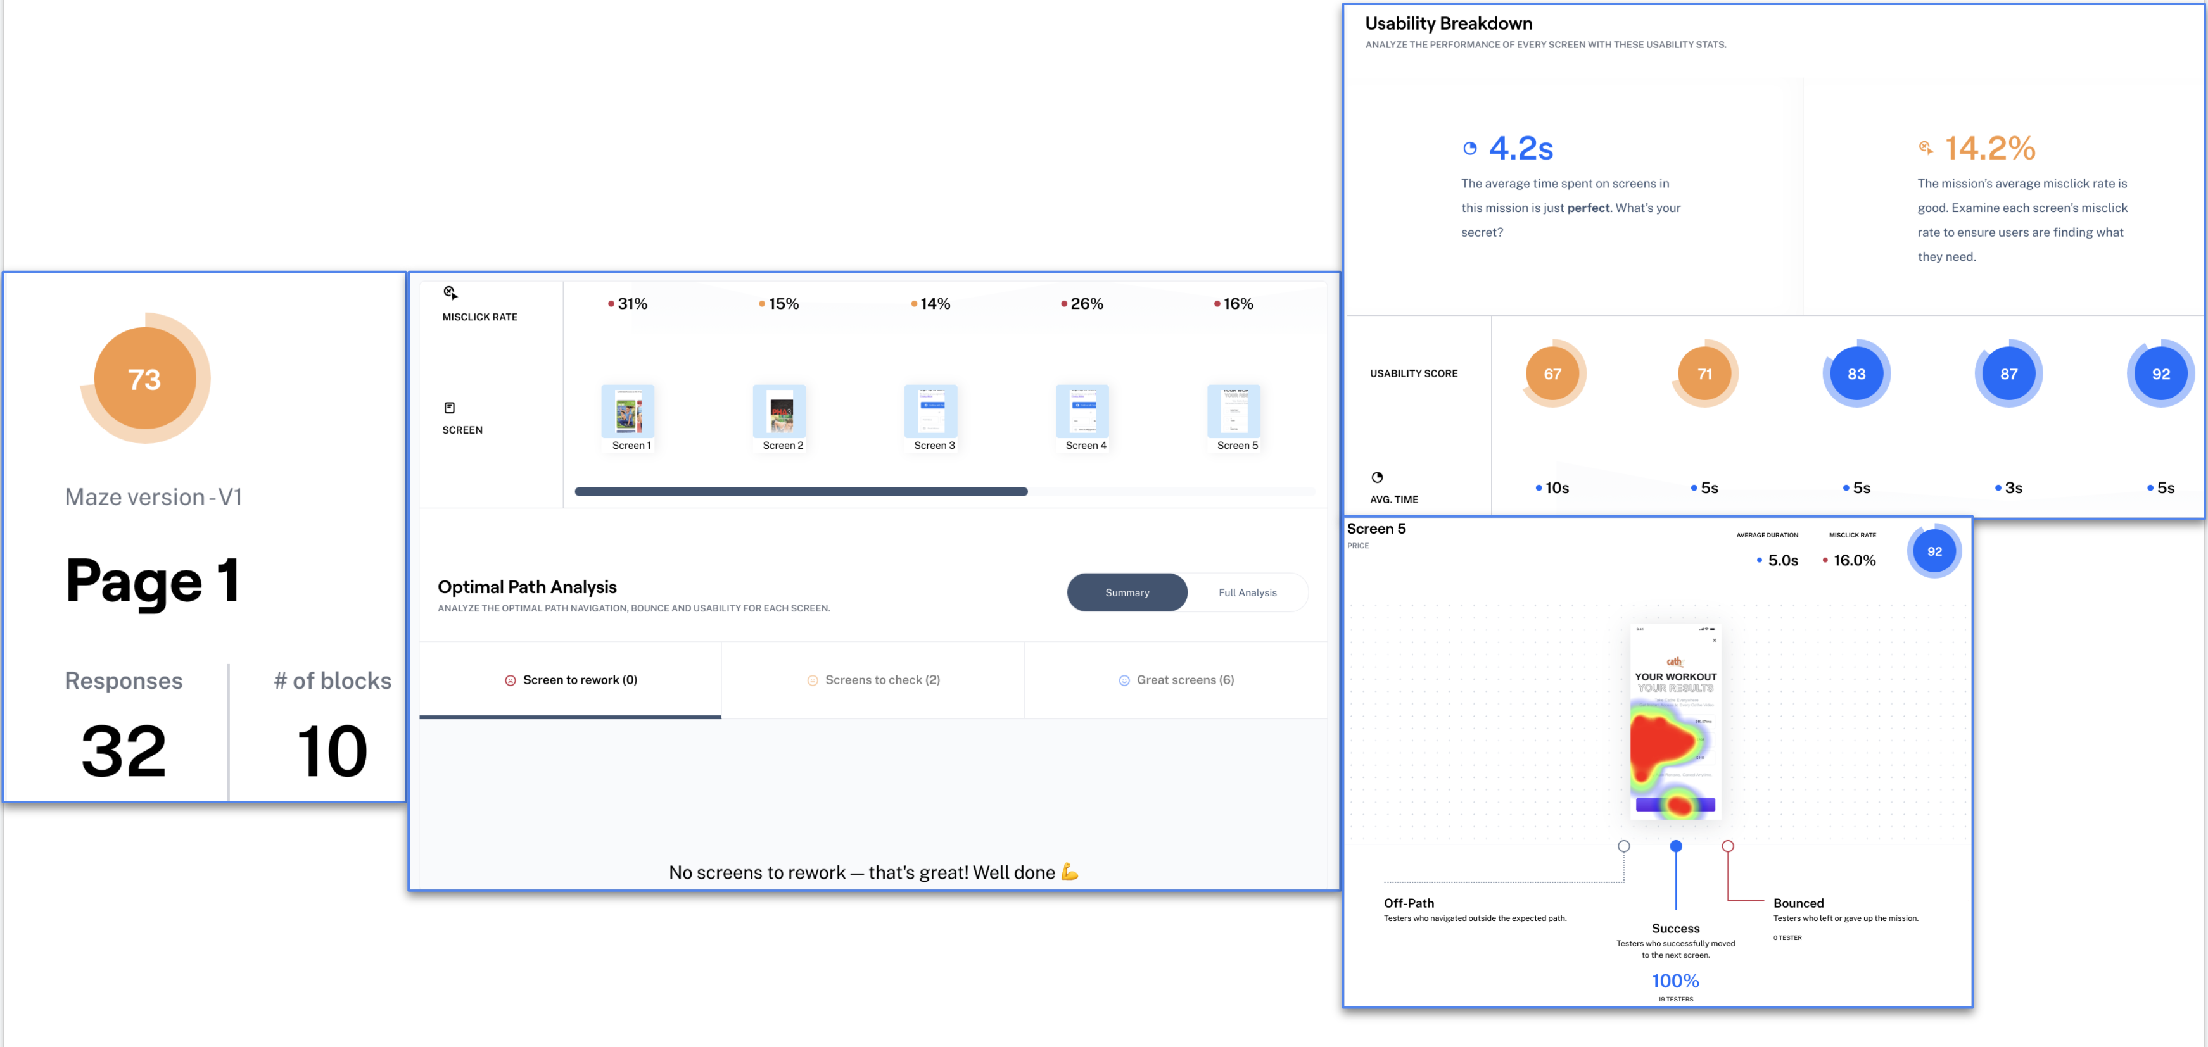This screenshot has height=1047, width=2208.
Task: Click the misclick rate cursor icon
Action: pos(450,293)
